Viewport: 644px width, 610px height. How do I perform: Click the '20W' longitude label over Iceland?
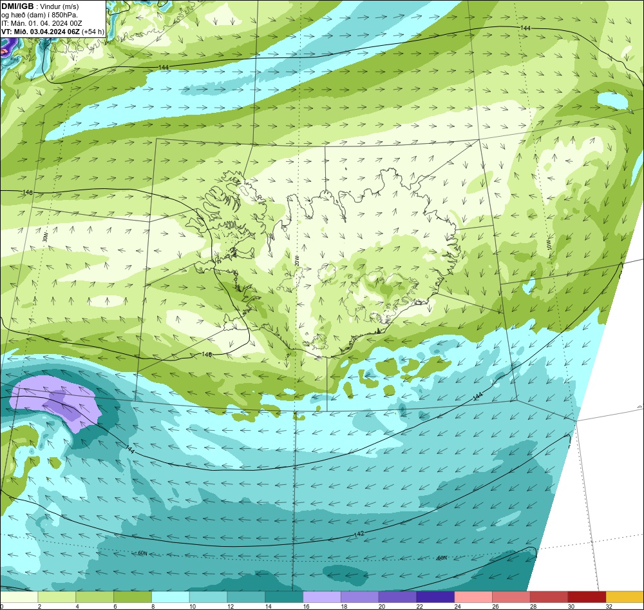297,261
